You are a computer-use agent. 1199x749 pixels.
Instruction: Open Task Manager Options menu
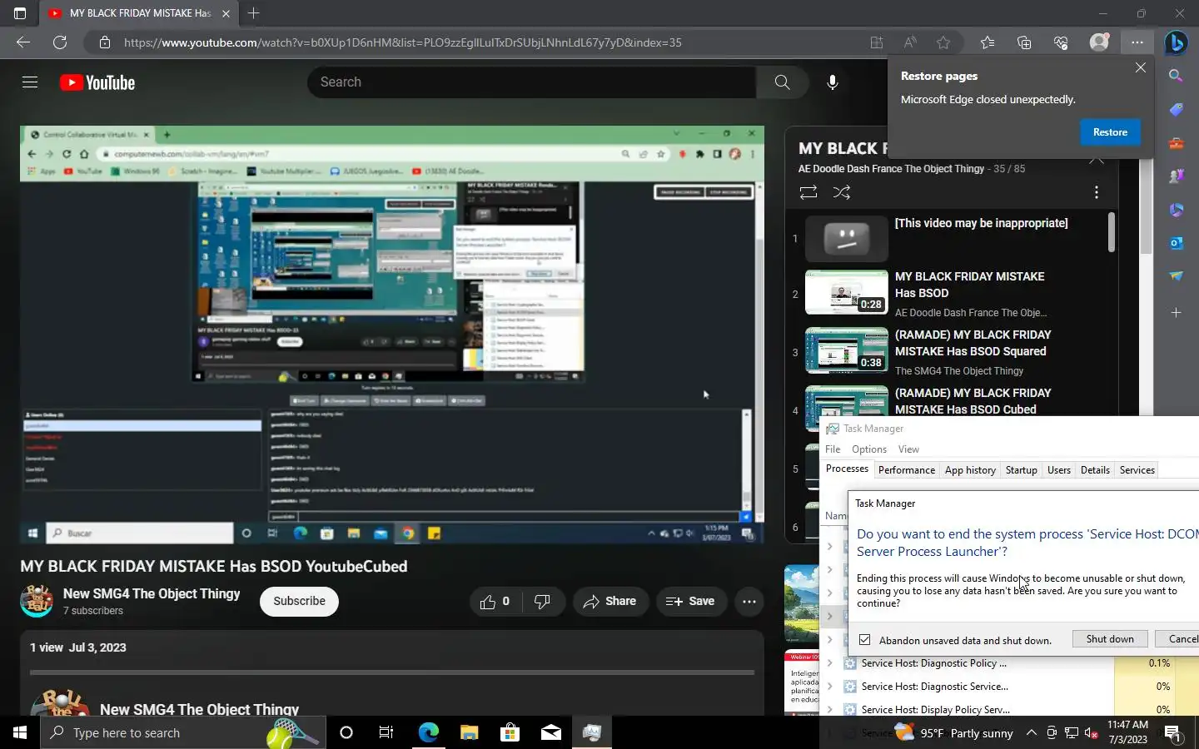tap(868, 449)
